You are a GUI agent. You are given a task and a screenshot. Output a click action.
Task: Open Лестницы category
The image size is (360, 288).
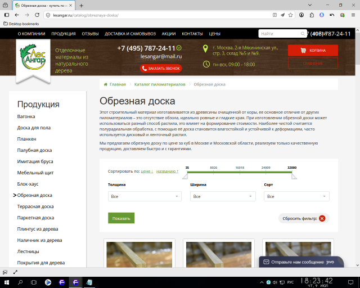point(28,251)
